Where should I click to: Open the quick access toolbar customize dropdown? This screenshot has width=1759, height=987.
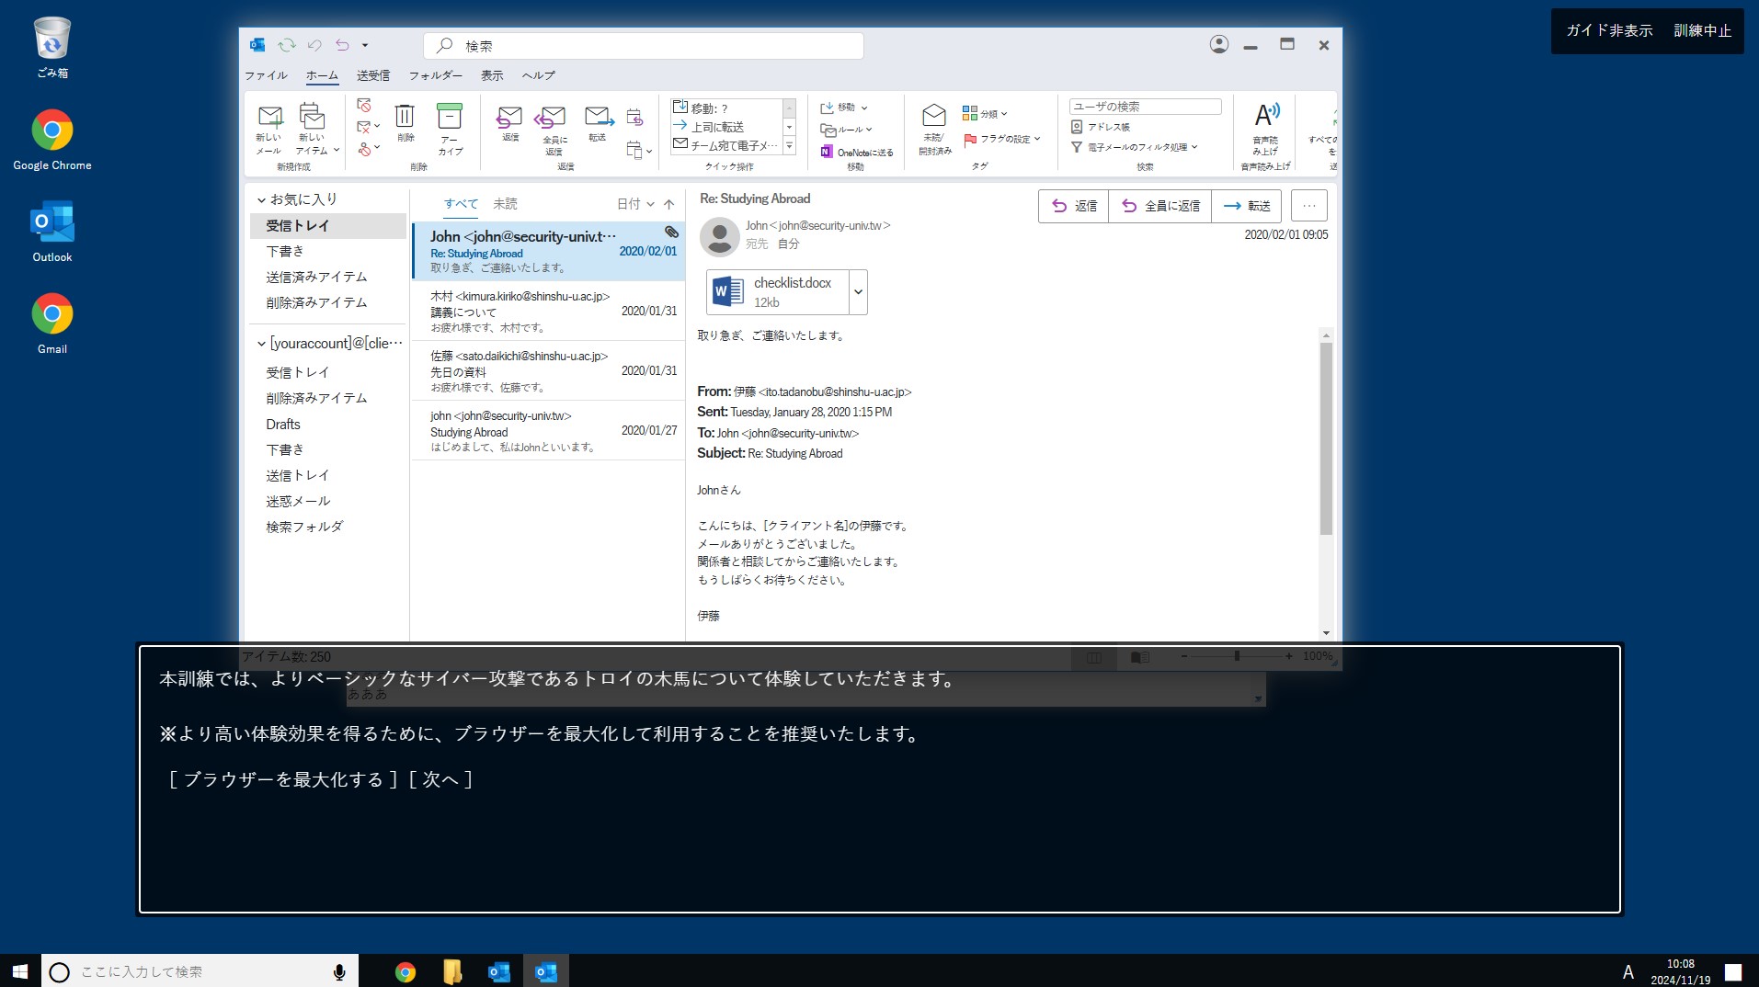pyautogui.click(x=365, y=45)
